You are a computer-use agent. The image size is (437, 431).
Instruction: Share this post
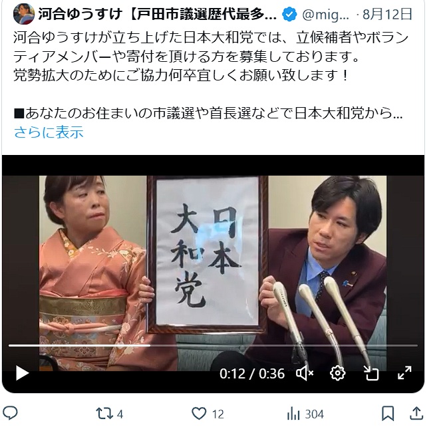[416, 414]
